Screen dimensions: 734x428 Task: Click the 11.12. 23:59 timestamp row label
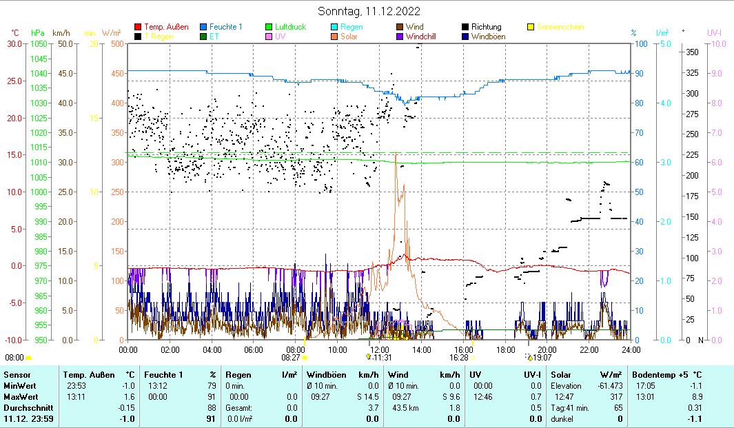click(27, 418)
